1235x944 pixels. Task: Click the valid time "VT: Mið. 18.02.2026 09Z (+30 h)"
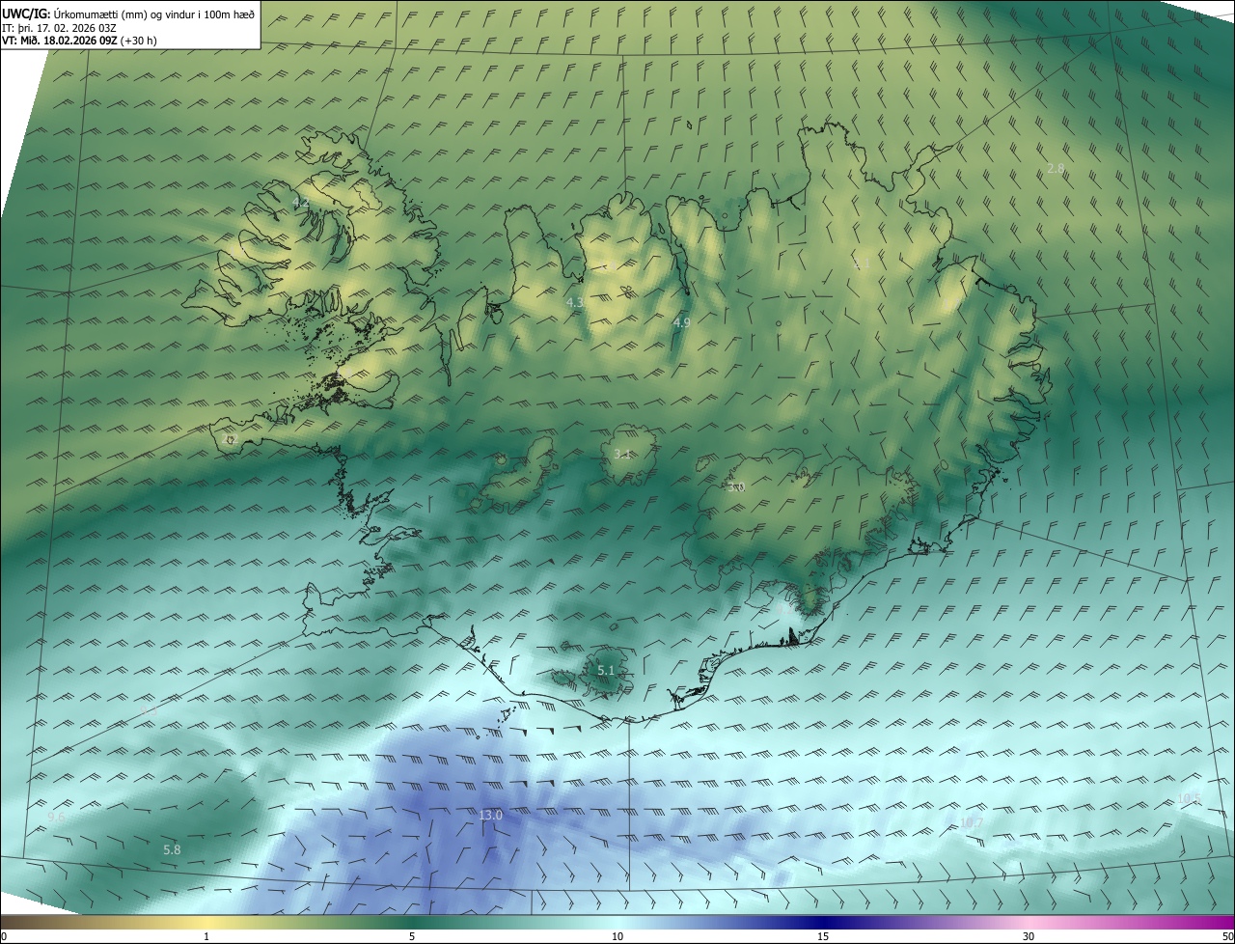tap(80, 41)
